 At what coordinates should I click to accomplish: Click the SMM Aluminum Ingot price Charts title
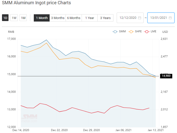click(x=37, y=3)
